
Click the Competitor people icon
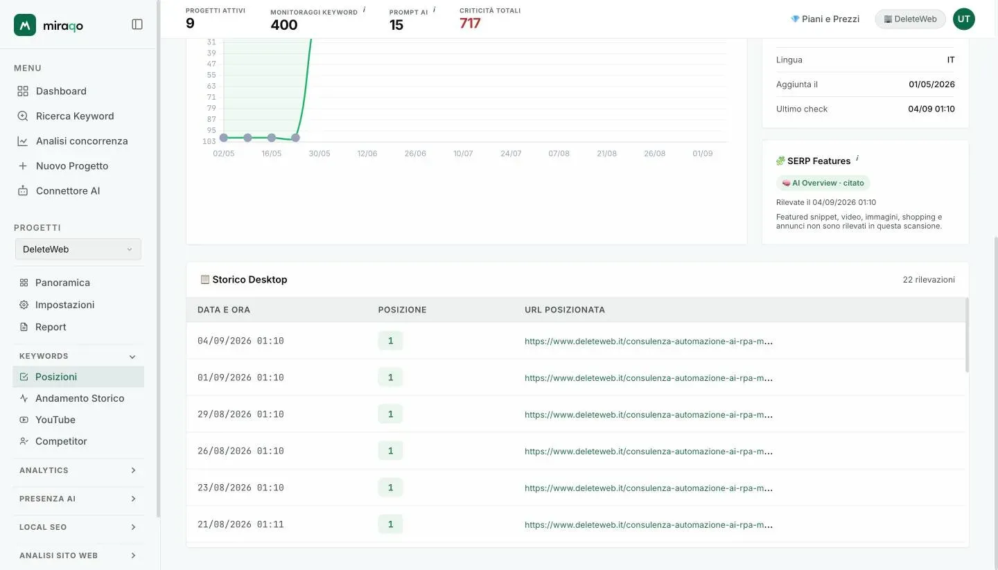click(x=24, y=441)
